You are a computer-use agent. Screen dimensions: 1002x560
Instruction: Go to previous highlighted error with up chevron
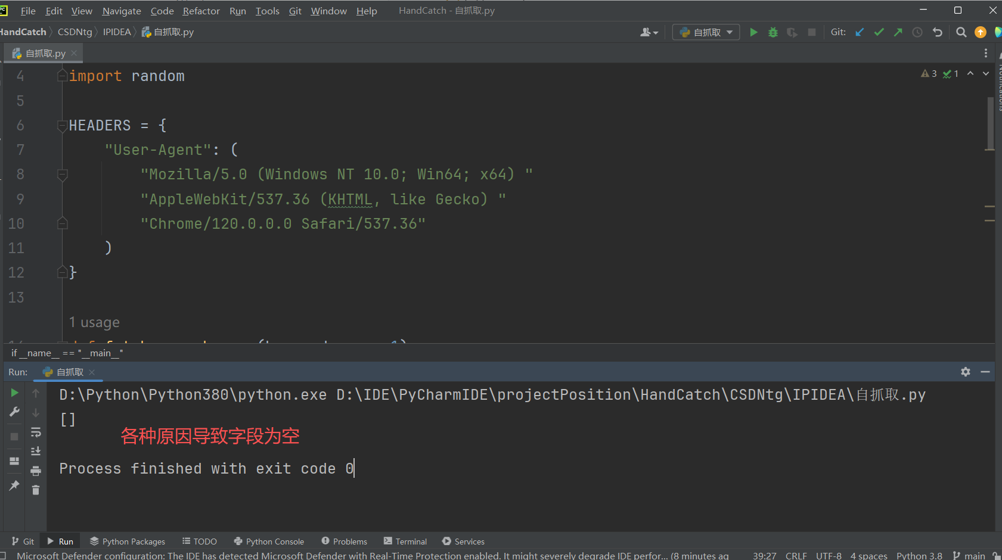(970, 73)
